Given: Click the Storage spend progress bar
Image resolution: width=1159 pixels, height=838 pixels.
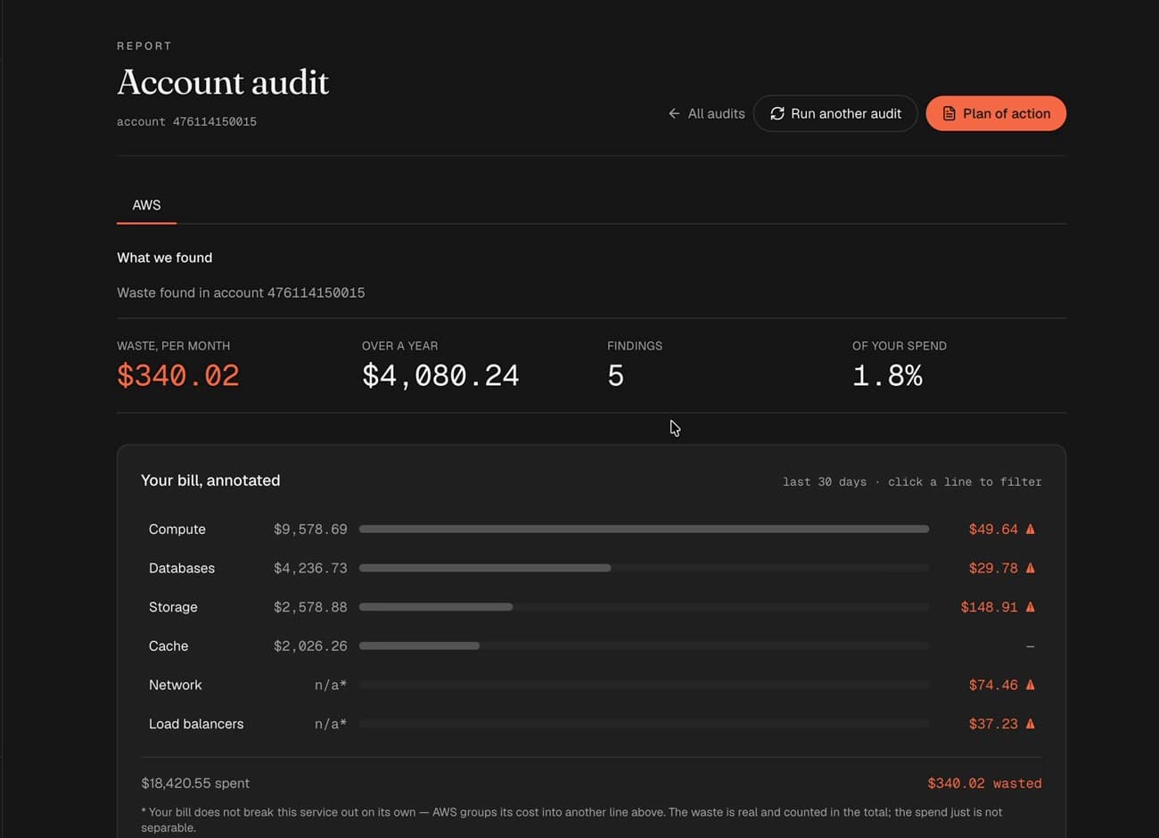Looking at the screenshot, I should tap(644, 607).
